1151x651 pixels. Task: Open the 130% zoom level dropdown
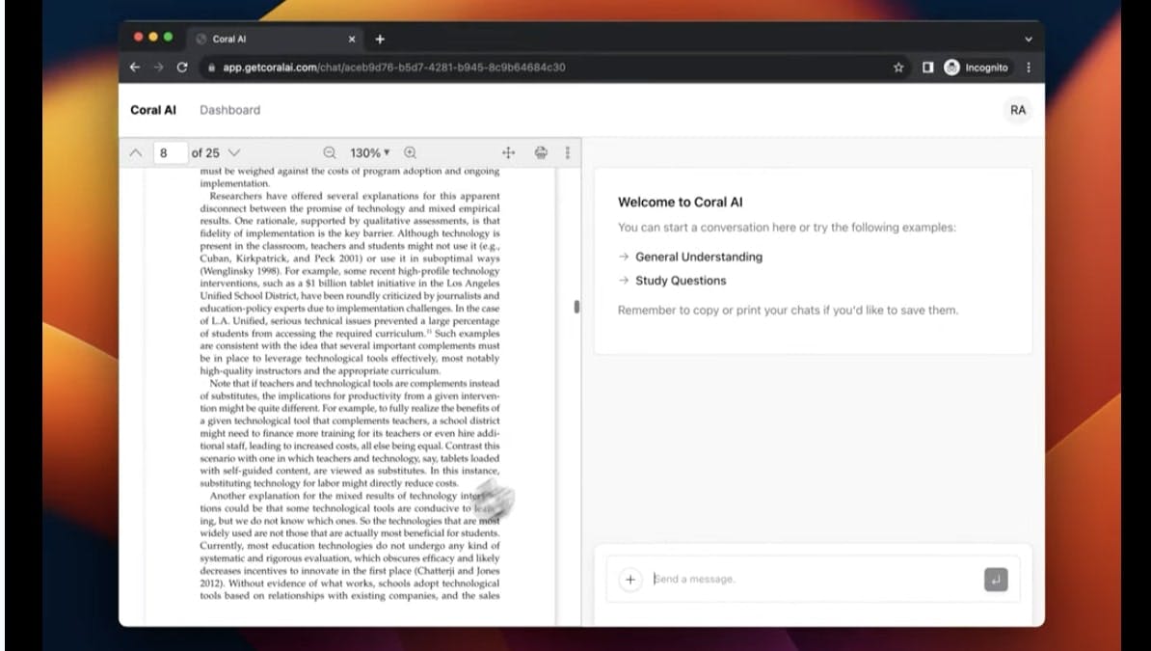tap(369, 152)
